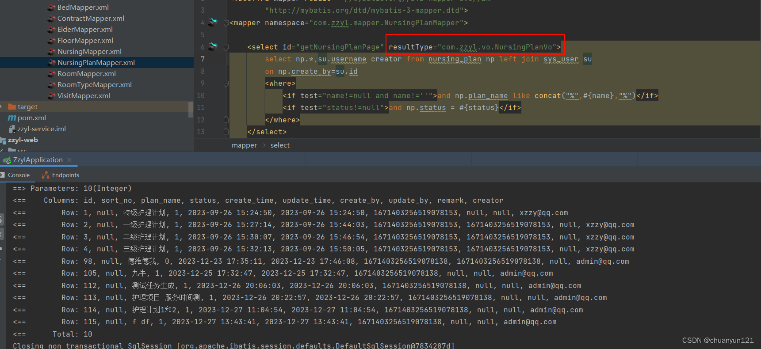761x349 pixels.
Task: Click the closing select tag
Action: point(267,132)
